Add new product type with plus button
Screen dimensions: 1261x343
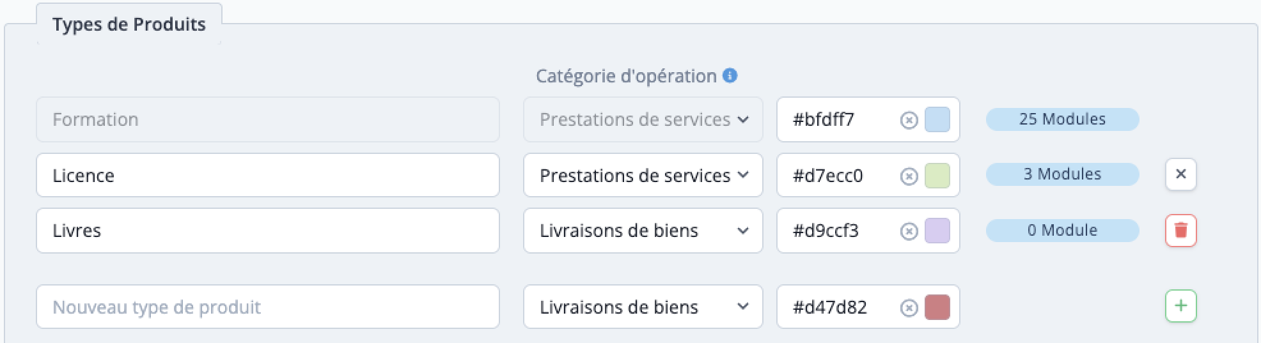(x=1180, y=306)
